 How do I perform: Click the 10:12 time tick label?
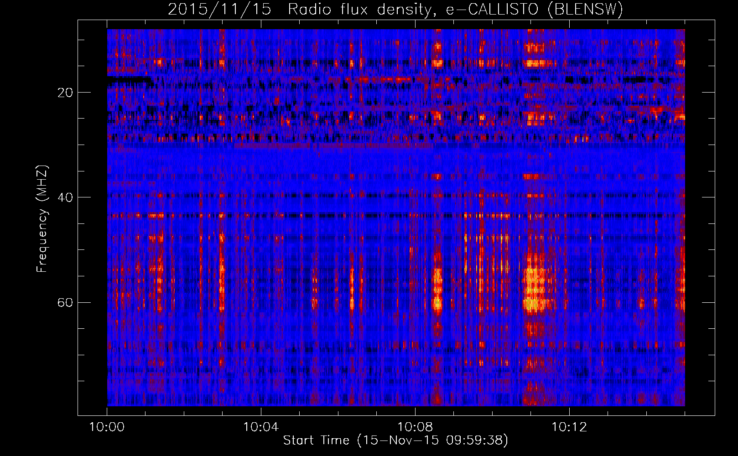569,427
